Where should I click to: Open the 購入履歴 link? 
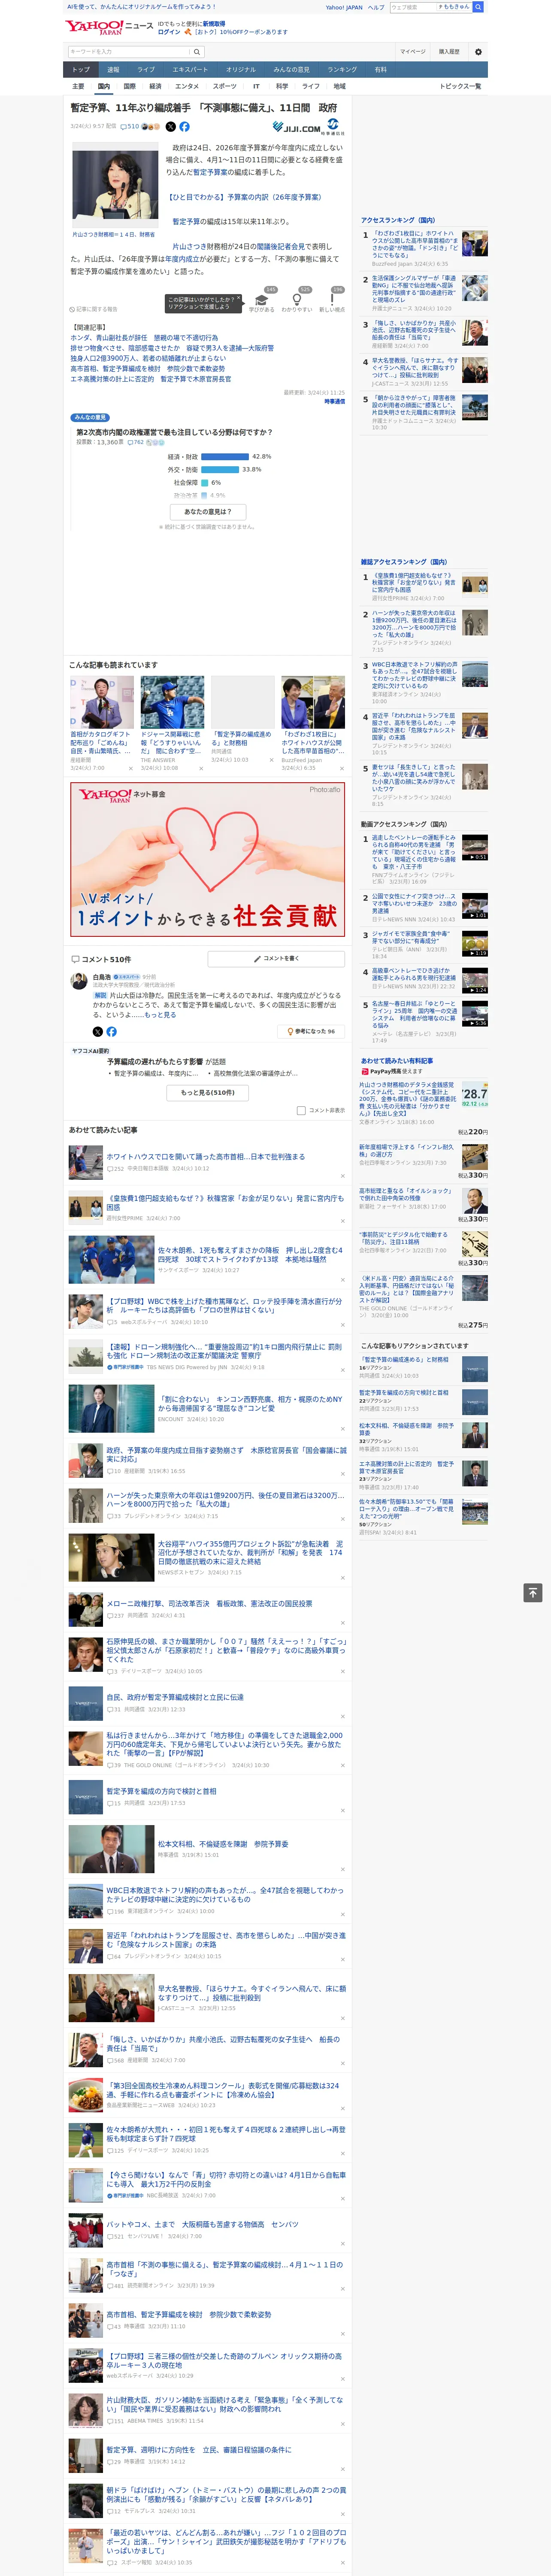[x=449, y=52]
